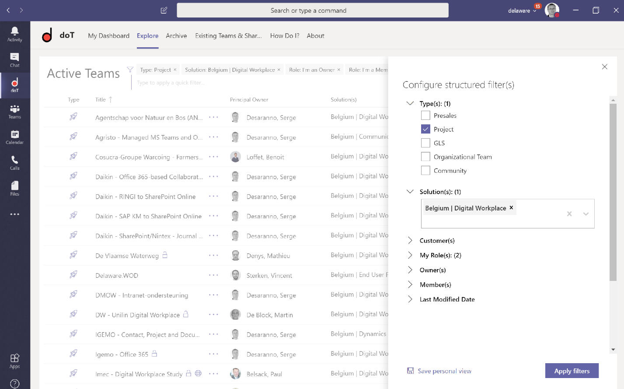Click the compose new message icon
The image size is (624, 389).
click(x=164, y=11)
